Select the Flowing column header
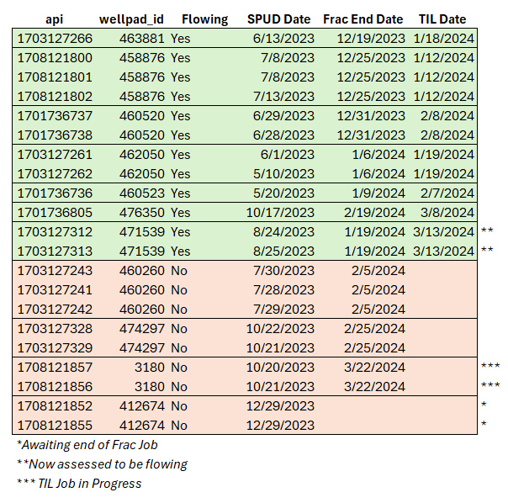The image size is (508, 503). click(x=204, y=19)
